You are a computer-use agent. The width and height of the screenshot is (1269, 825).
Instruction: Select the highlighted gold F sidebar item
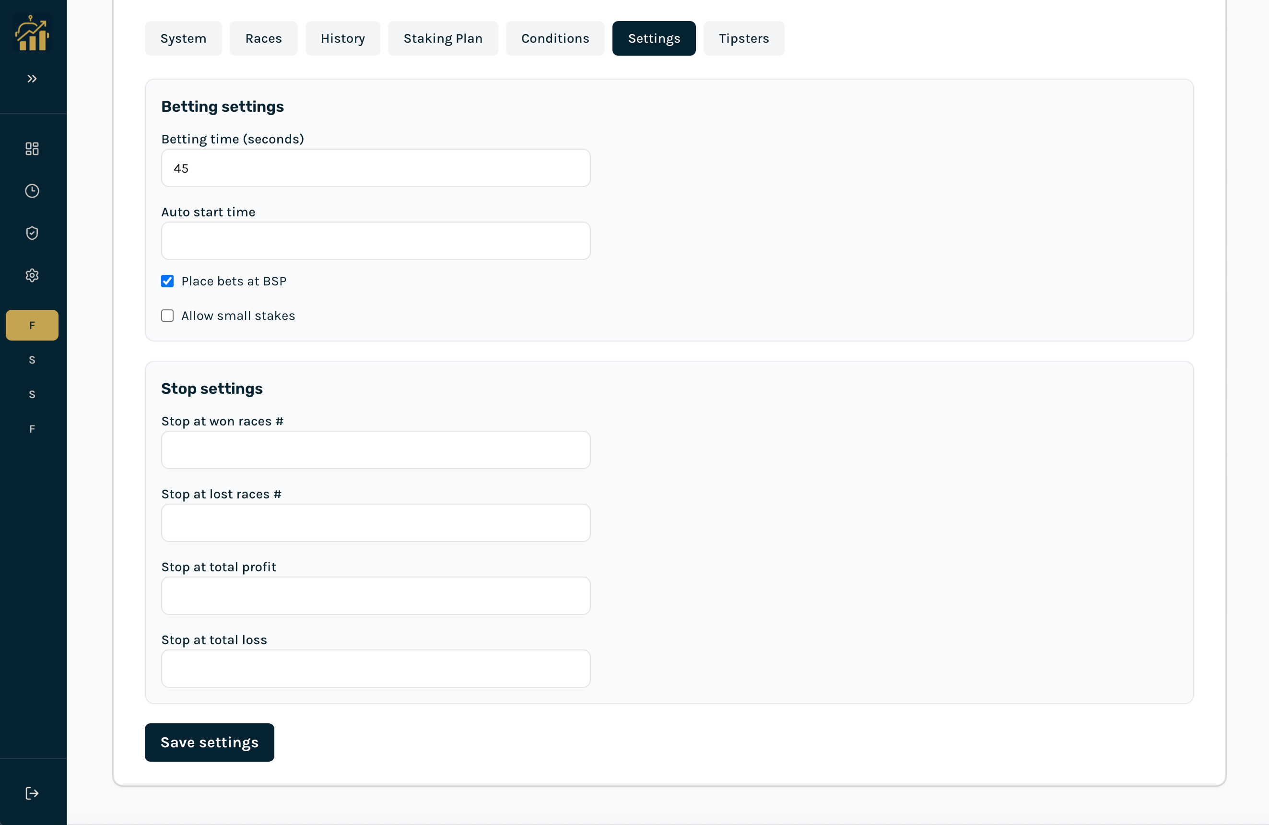(x=32, y=325)
